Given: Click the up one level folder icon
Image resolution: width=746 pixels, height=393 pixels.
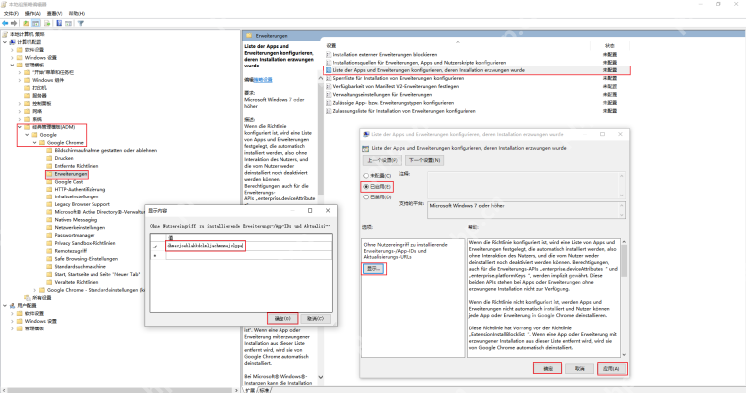Looking at the screenshot, I should pos(26,23).
